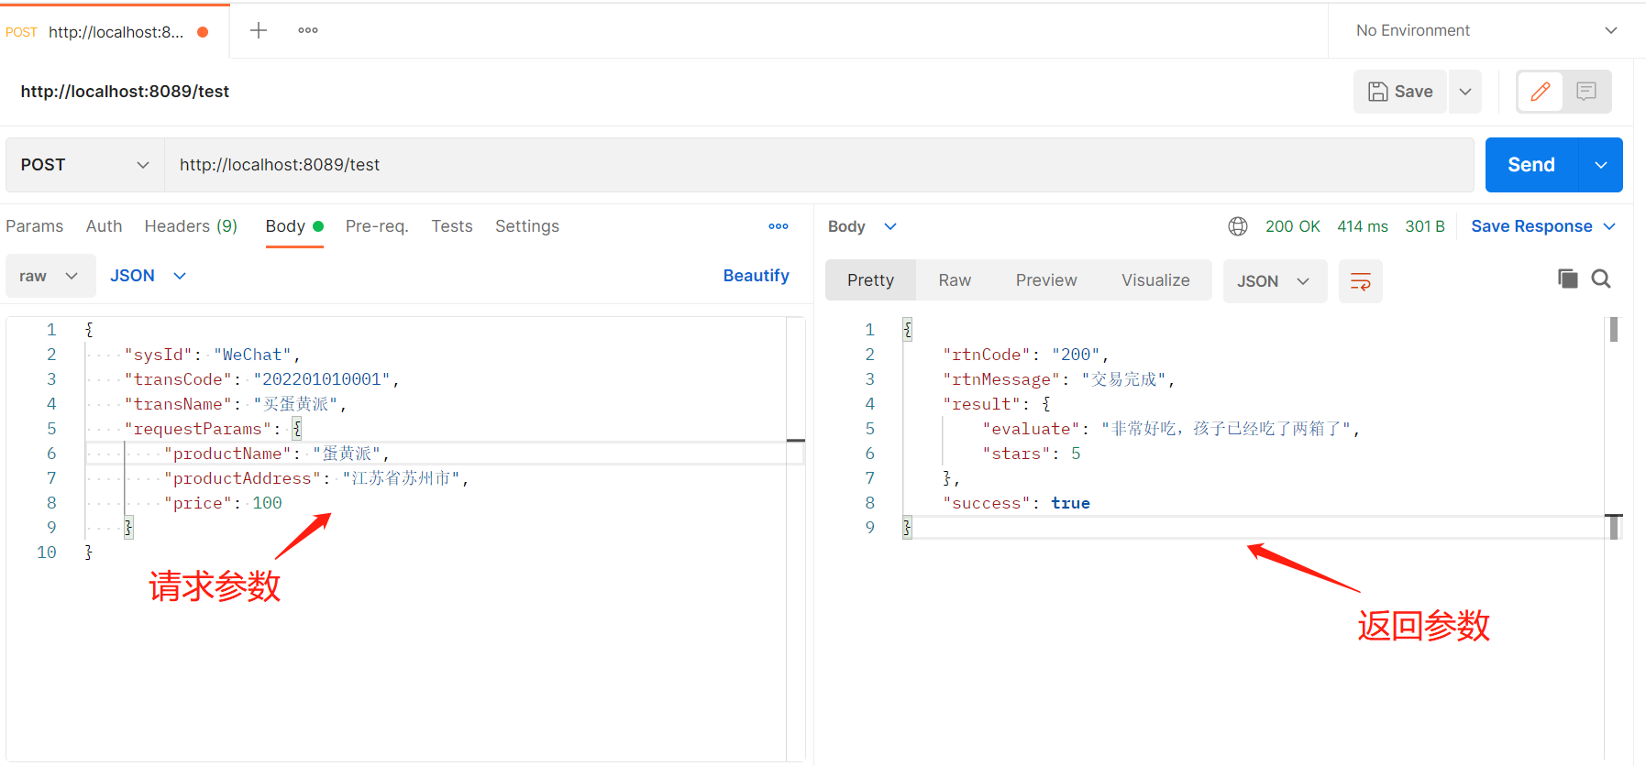1646x766 pixels.
Task: Change the POST method dropdown
Action: click(x=84, y=165)
